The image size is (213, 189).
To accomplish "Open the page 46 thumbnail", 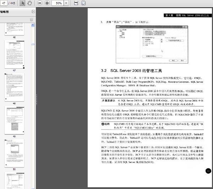I will pos(15,29).
